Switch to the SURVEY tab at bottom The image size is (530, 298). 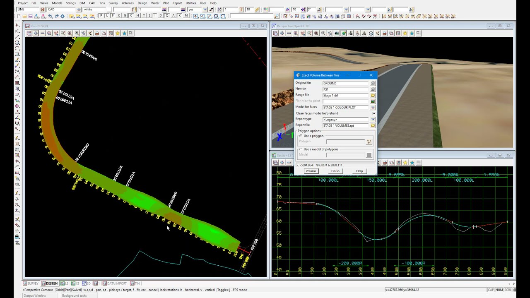(x=31, y=284)
